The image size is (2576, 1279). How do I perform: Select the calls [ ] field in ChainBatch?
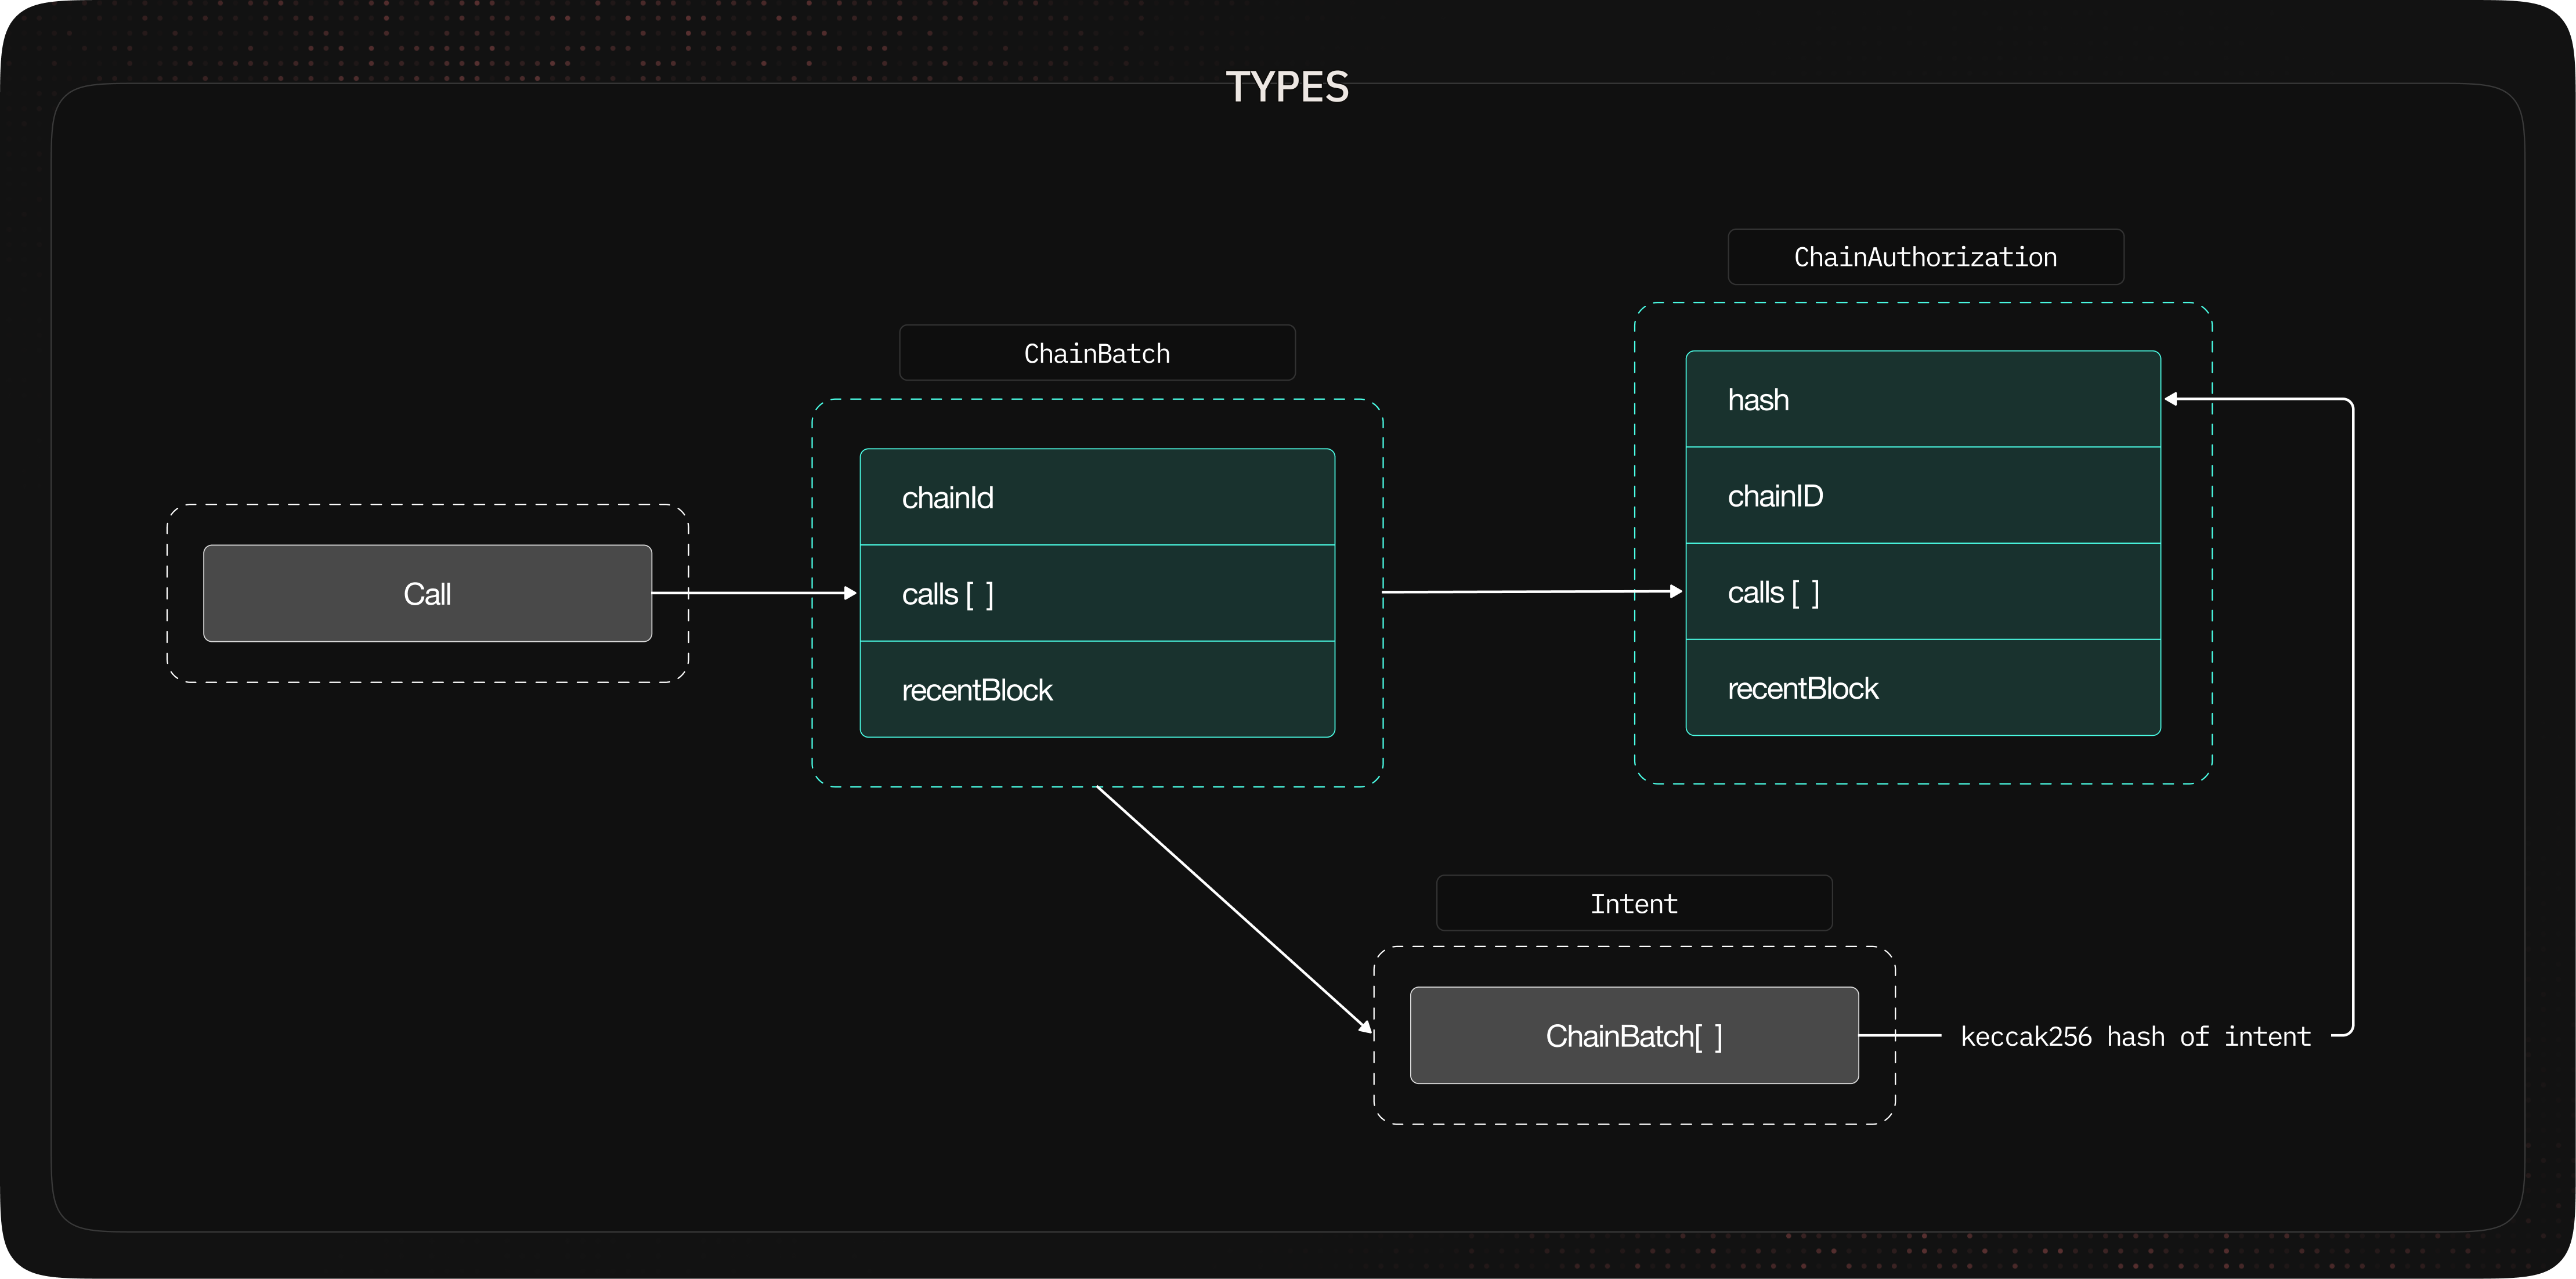[x=1097, y=593]
